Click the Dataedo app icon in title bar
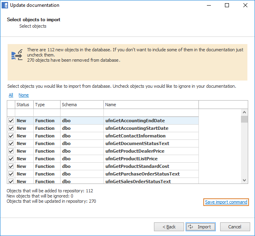This screenshot has width=255, height=236. (5, 5)
